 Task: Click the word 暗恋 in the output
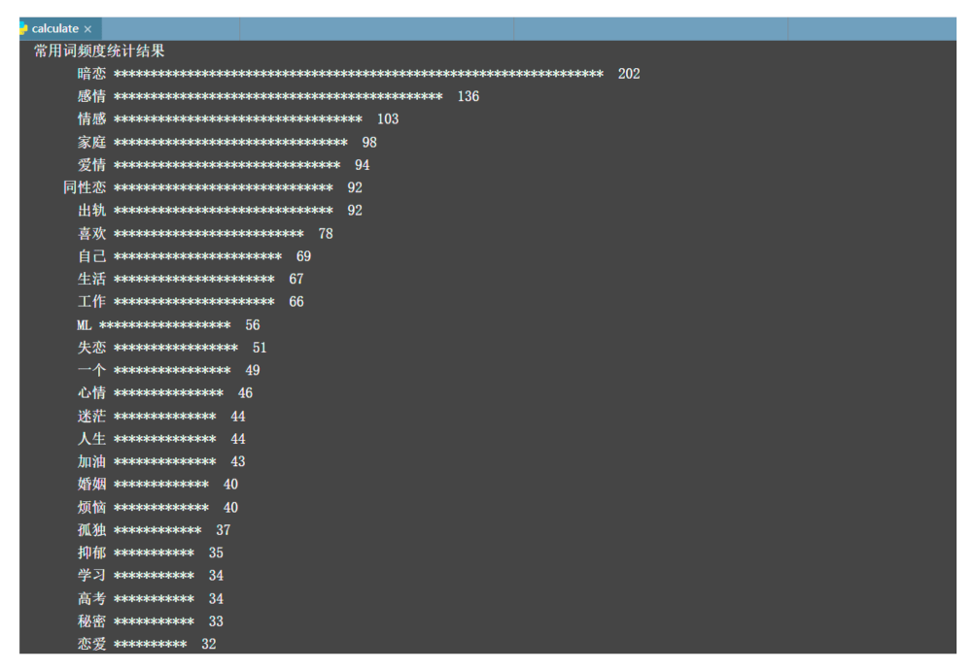92,74
